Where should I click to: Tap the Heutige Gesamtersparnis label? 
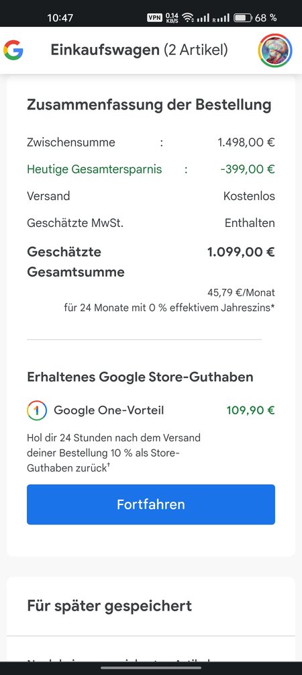coord(94,169)
